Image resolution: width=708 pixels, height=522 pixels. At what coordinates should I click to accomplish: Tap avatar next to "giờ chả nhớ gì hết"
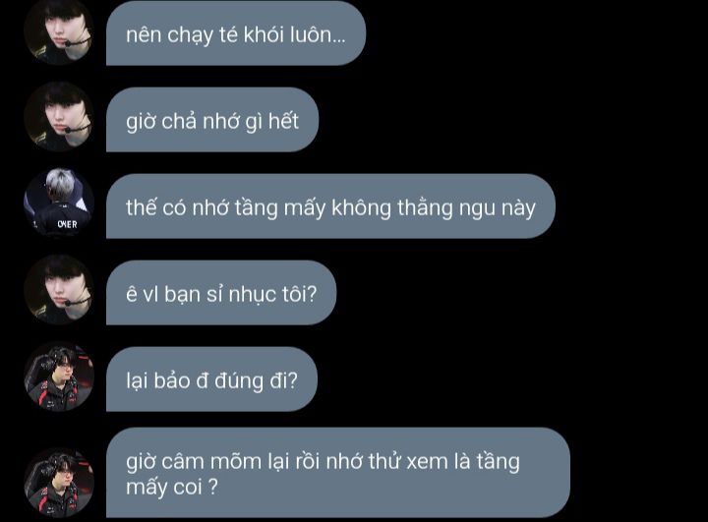coord(59,116)
